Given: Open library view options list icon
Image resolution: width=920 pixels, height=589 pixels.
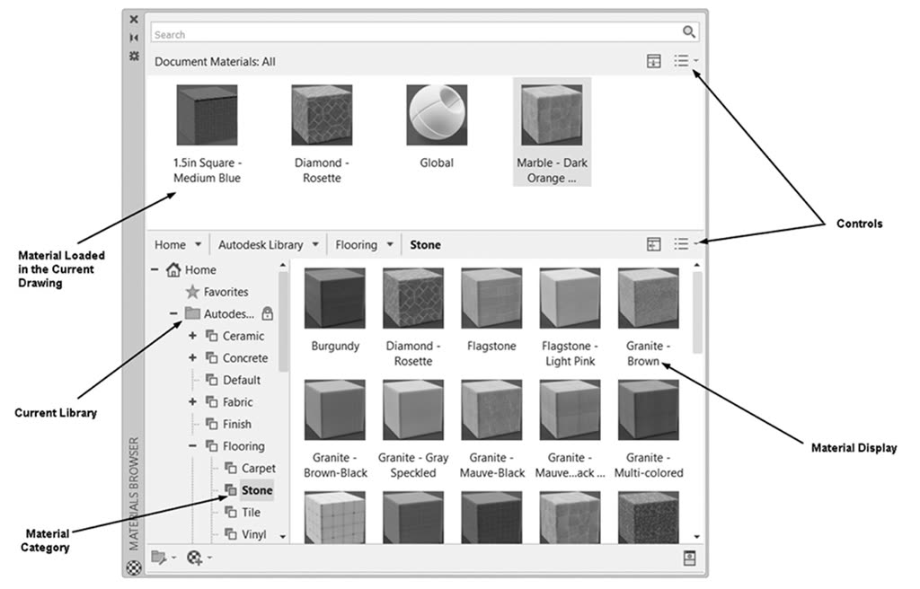Looking at the screenshot, I should [681, 244].
